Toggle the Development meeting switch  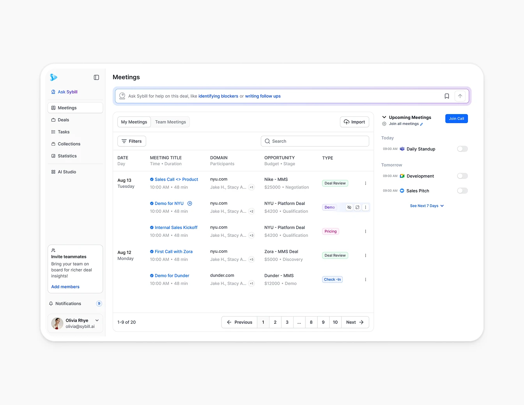click(x=462, y=176)
